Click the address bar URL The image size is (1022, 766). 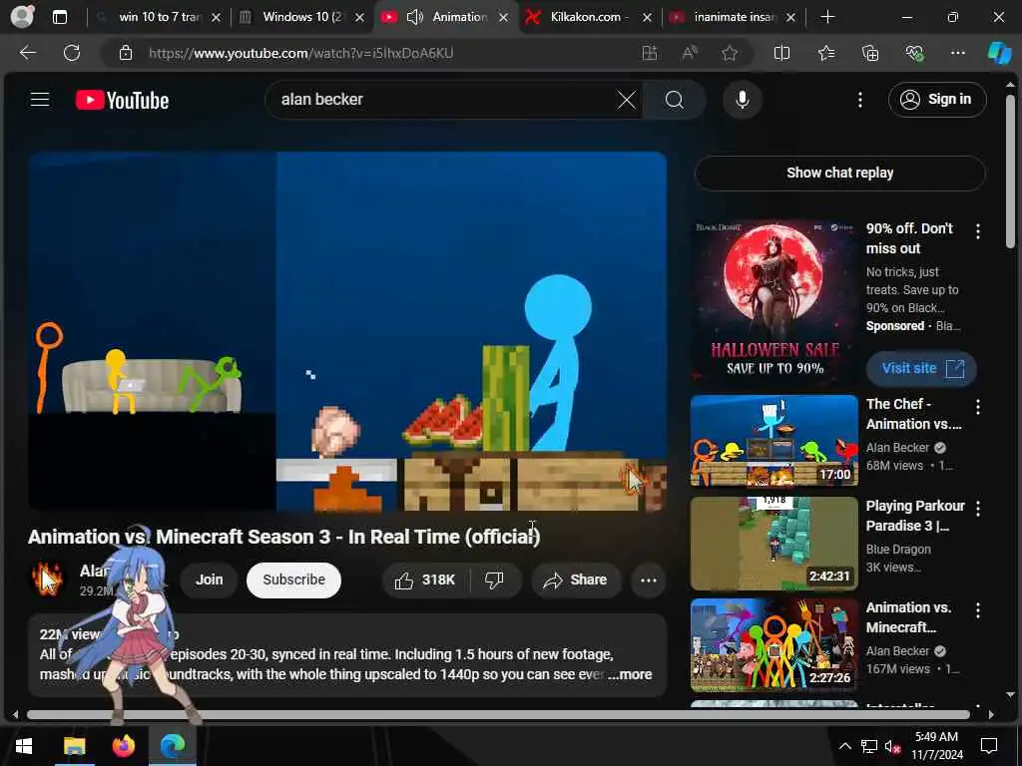[x=300, y=54]
